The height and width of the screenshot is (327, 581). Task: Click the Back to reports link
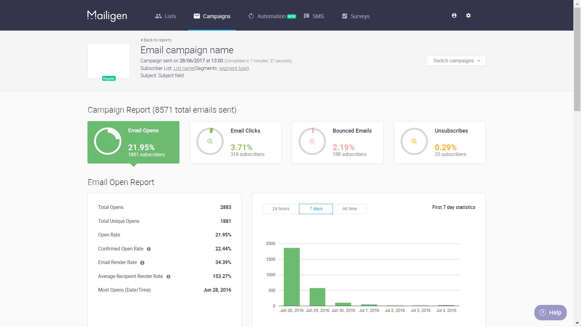tap(156, 40)
